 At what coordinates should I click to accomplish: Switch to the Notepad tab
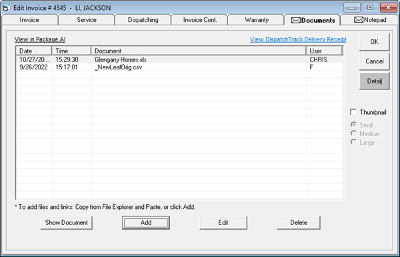370,20
